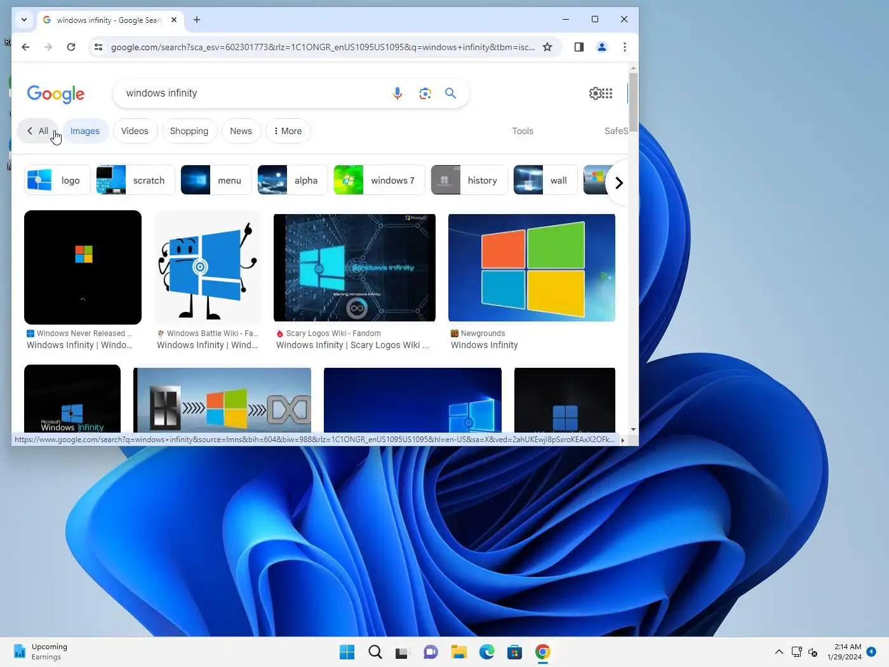Screen dimensions: 889x667
Task: Open a new tab with plus button
Action: tap(197, 20)
